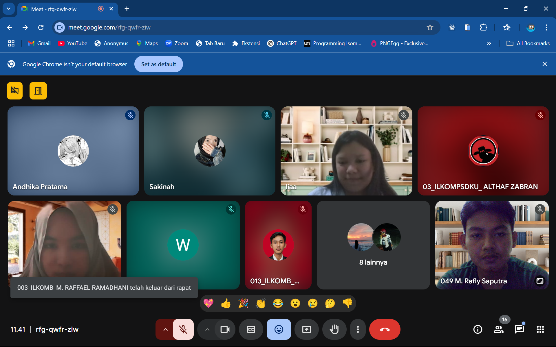556x347 pixels.
Task: Open the YouTube bookmark
Action: [x=72, y=43]
